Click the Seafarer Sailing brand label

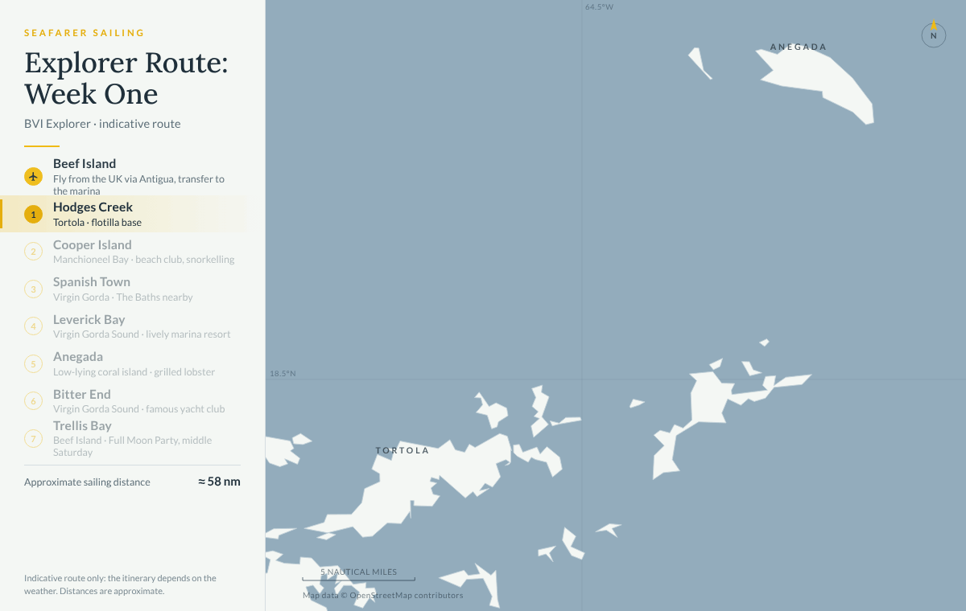tap(85, 33)
